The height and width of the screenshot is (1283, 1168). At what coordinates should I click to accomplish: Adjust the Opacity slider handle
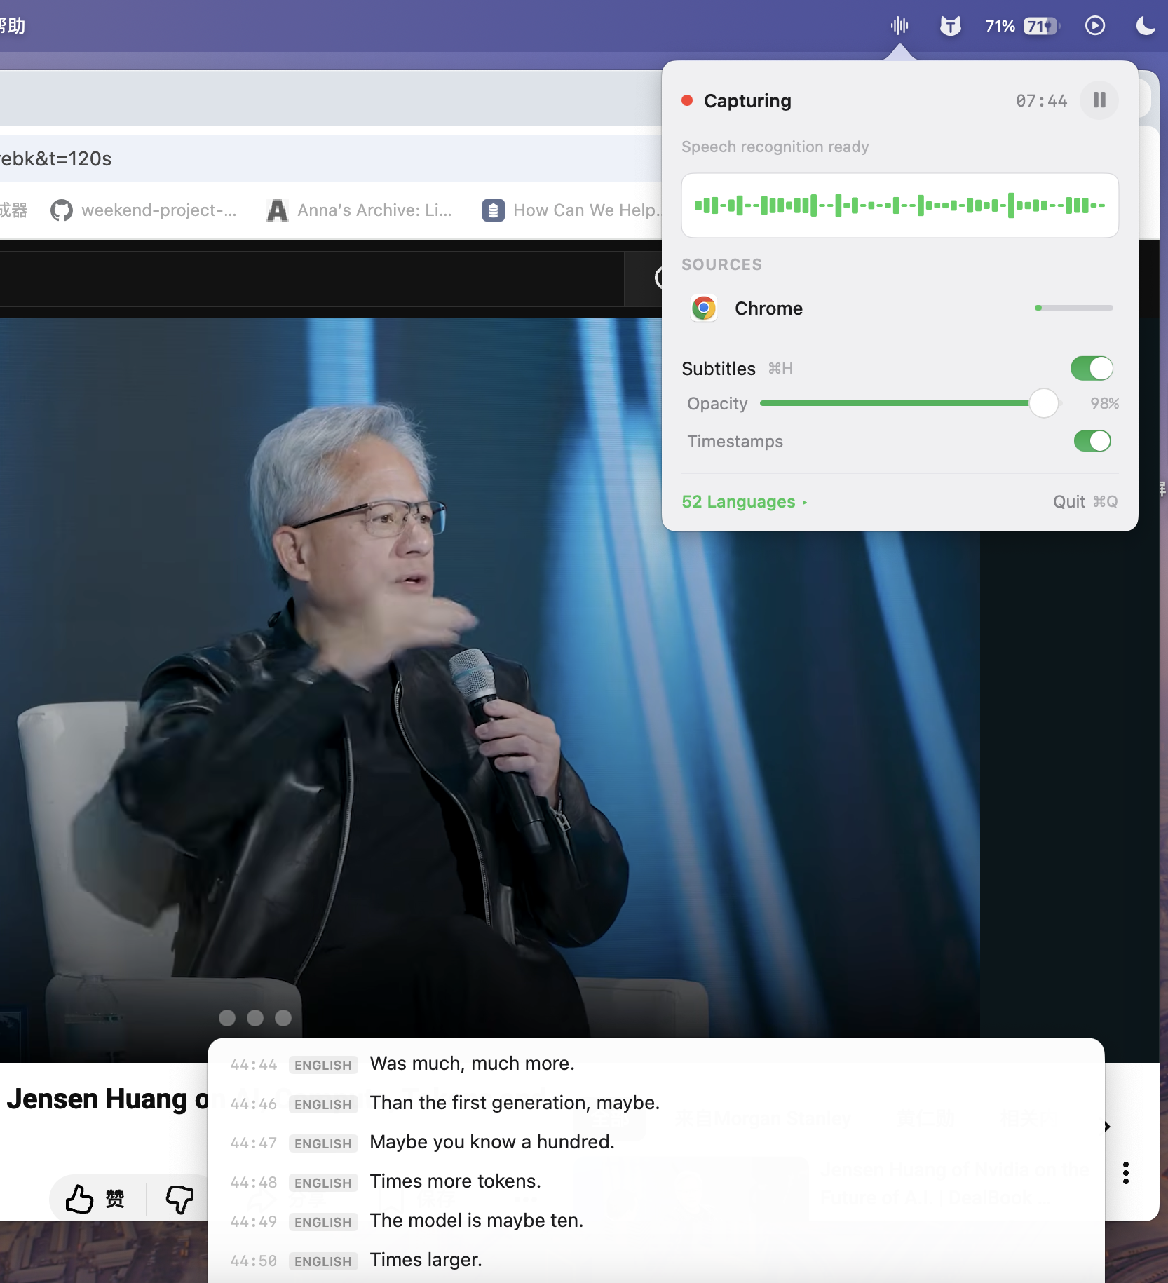click(1043, 403)
